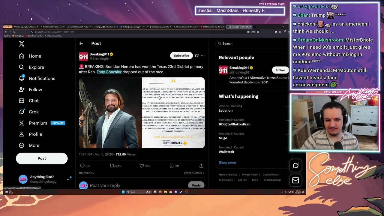The image size is (384, 216).
Task: Open Notifications bell in sidebar
Action: (x=37, y=78)
